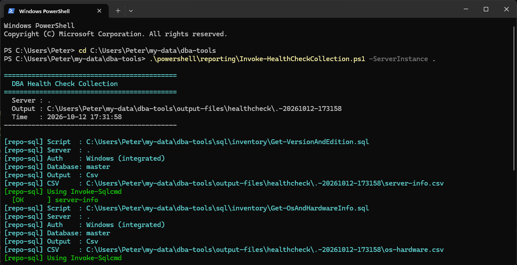Click the Invoke-HealthCheckCollection.ps1 command text
This screenshot has height=265, width=517.
pos(257,59)
